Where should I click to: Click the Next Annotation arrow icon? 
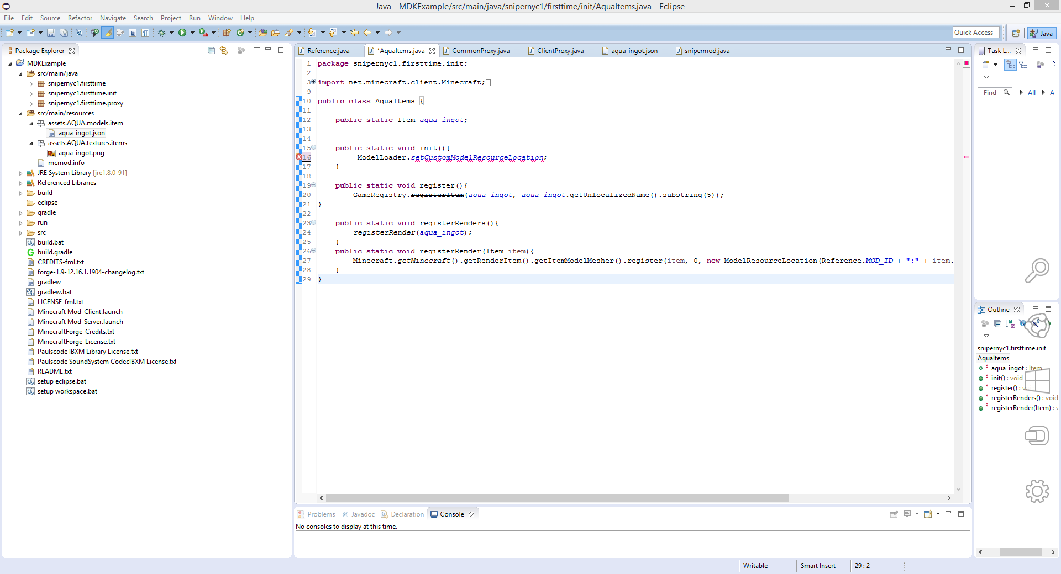(312, 33)
